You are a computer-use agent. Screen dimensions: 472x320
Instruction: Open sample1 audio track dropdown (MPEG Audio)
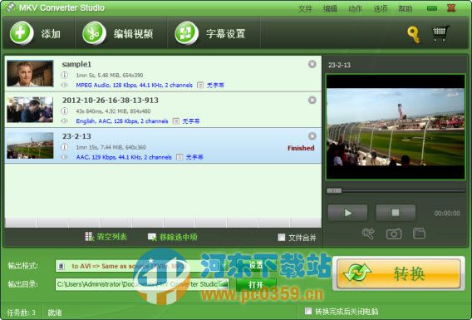pos(134,85)
